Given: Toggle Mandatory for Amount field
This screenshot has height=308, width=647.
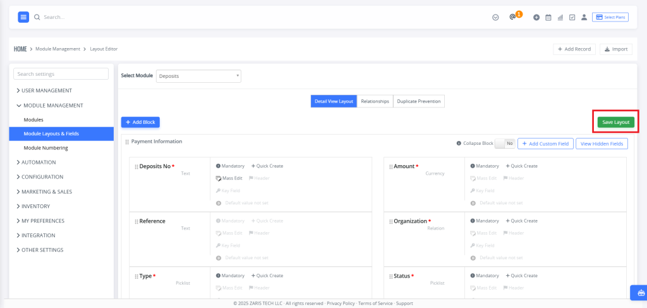Looking at the screenshot, I should coord(485,166).
